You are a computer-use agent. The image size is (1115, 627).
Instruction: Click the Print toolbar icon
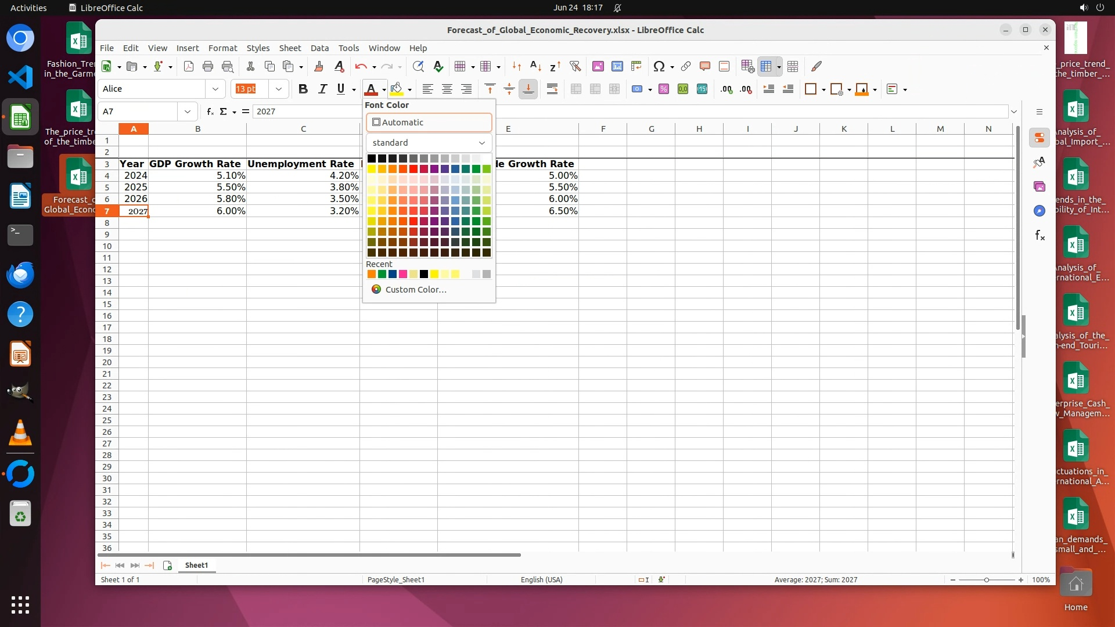pos(207,66)
